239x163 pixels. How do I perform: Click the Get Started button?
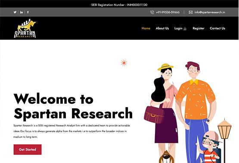tap(28, 150)
